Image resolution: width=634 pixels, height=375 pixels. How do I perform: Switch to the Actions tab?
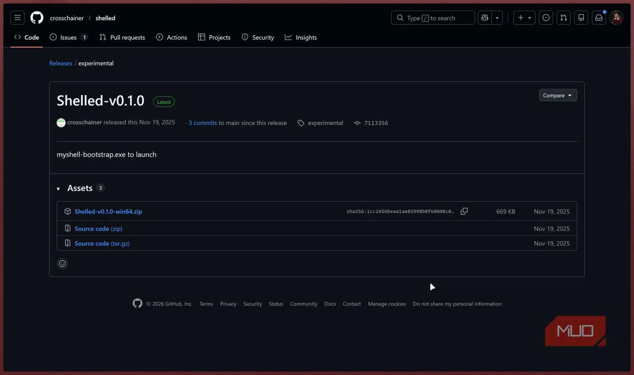172,37
